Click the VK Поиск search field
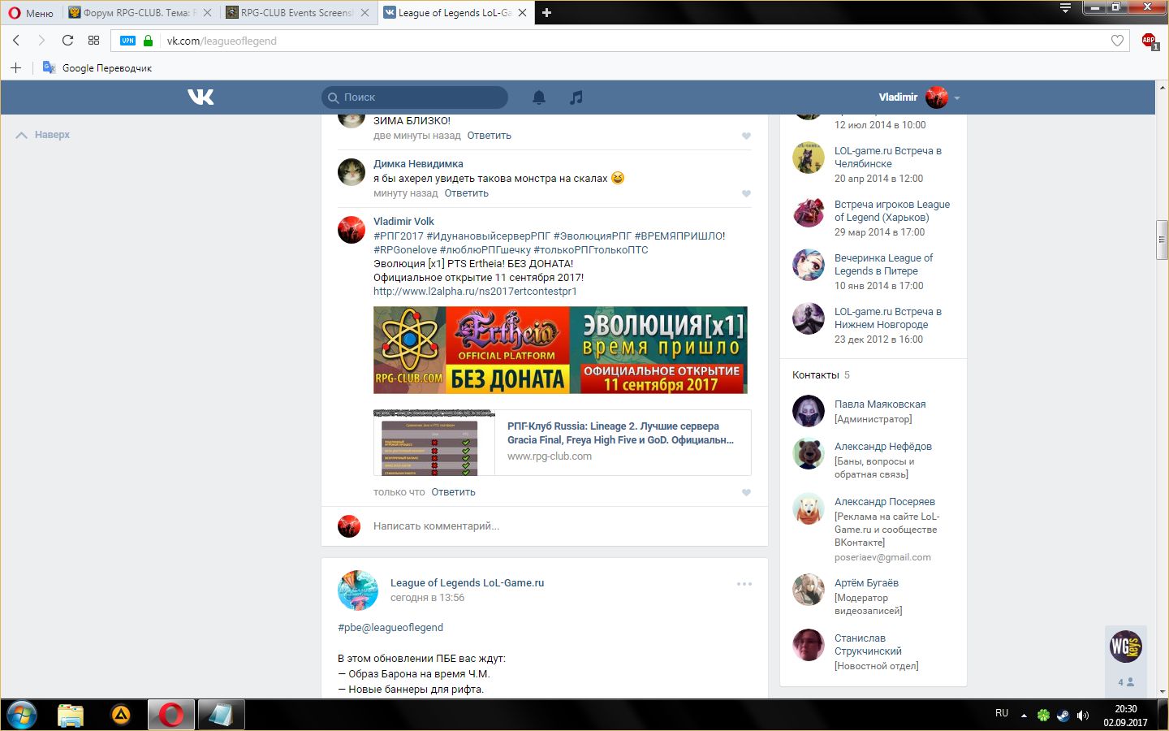This screenshot has height=731, width=1169. click(x=415, y=97)
